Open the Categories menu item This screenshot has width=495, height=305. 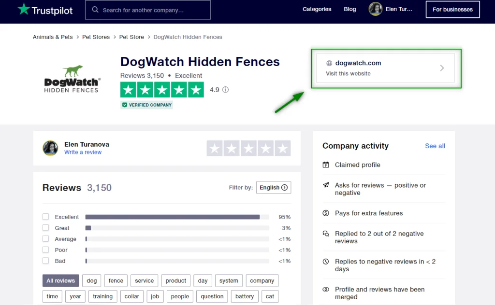pyautogui.click(x=317, y=9)
